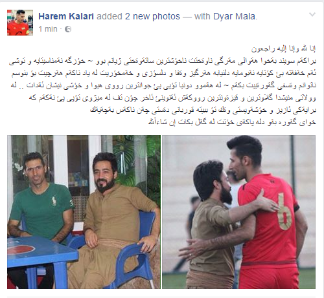
Task: Click the word "added" in the post header
Action: click(110, 16)
